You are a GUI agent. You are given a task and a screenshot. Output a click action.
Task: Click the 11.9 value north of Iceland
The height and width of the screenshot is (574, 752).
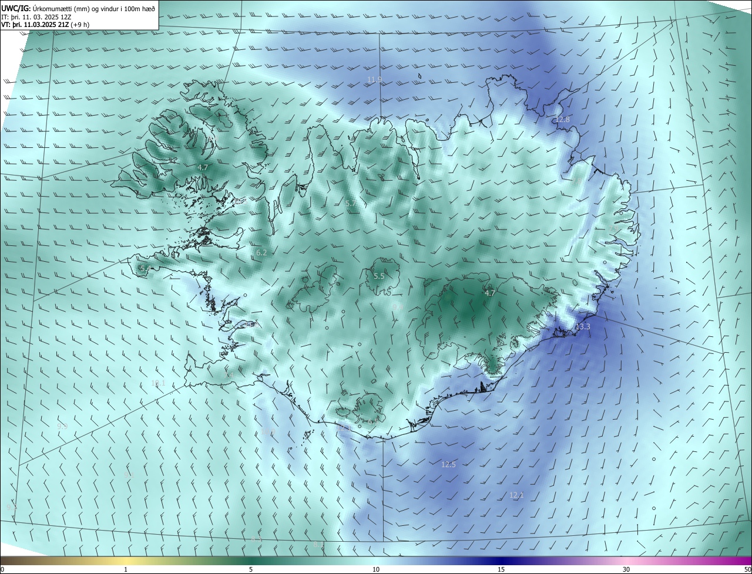tap(375, 79)
